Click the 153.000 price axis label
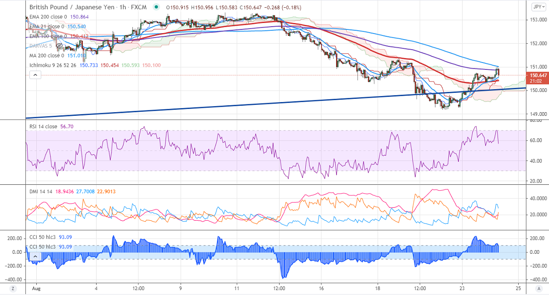The image size is (549, 297). pyautogui.click(x=538, y=20)
